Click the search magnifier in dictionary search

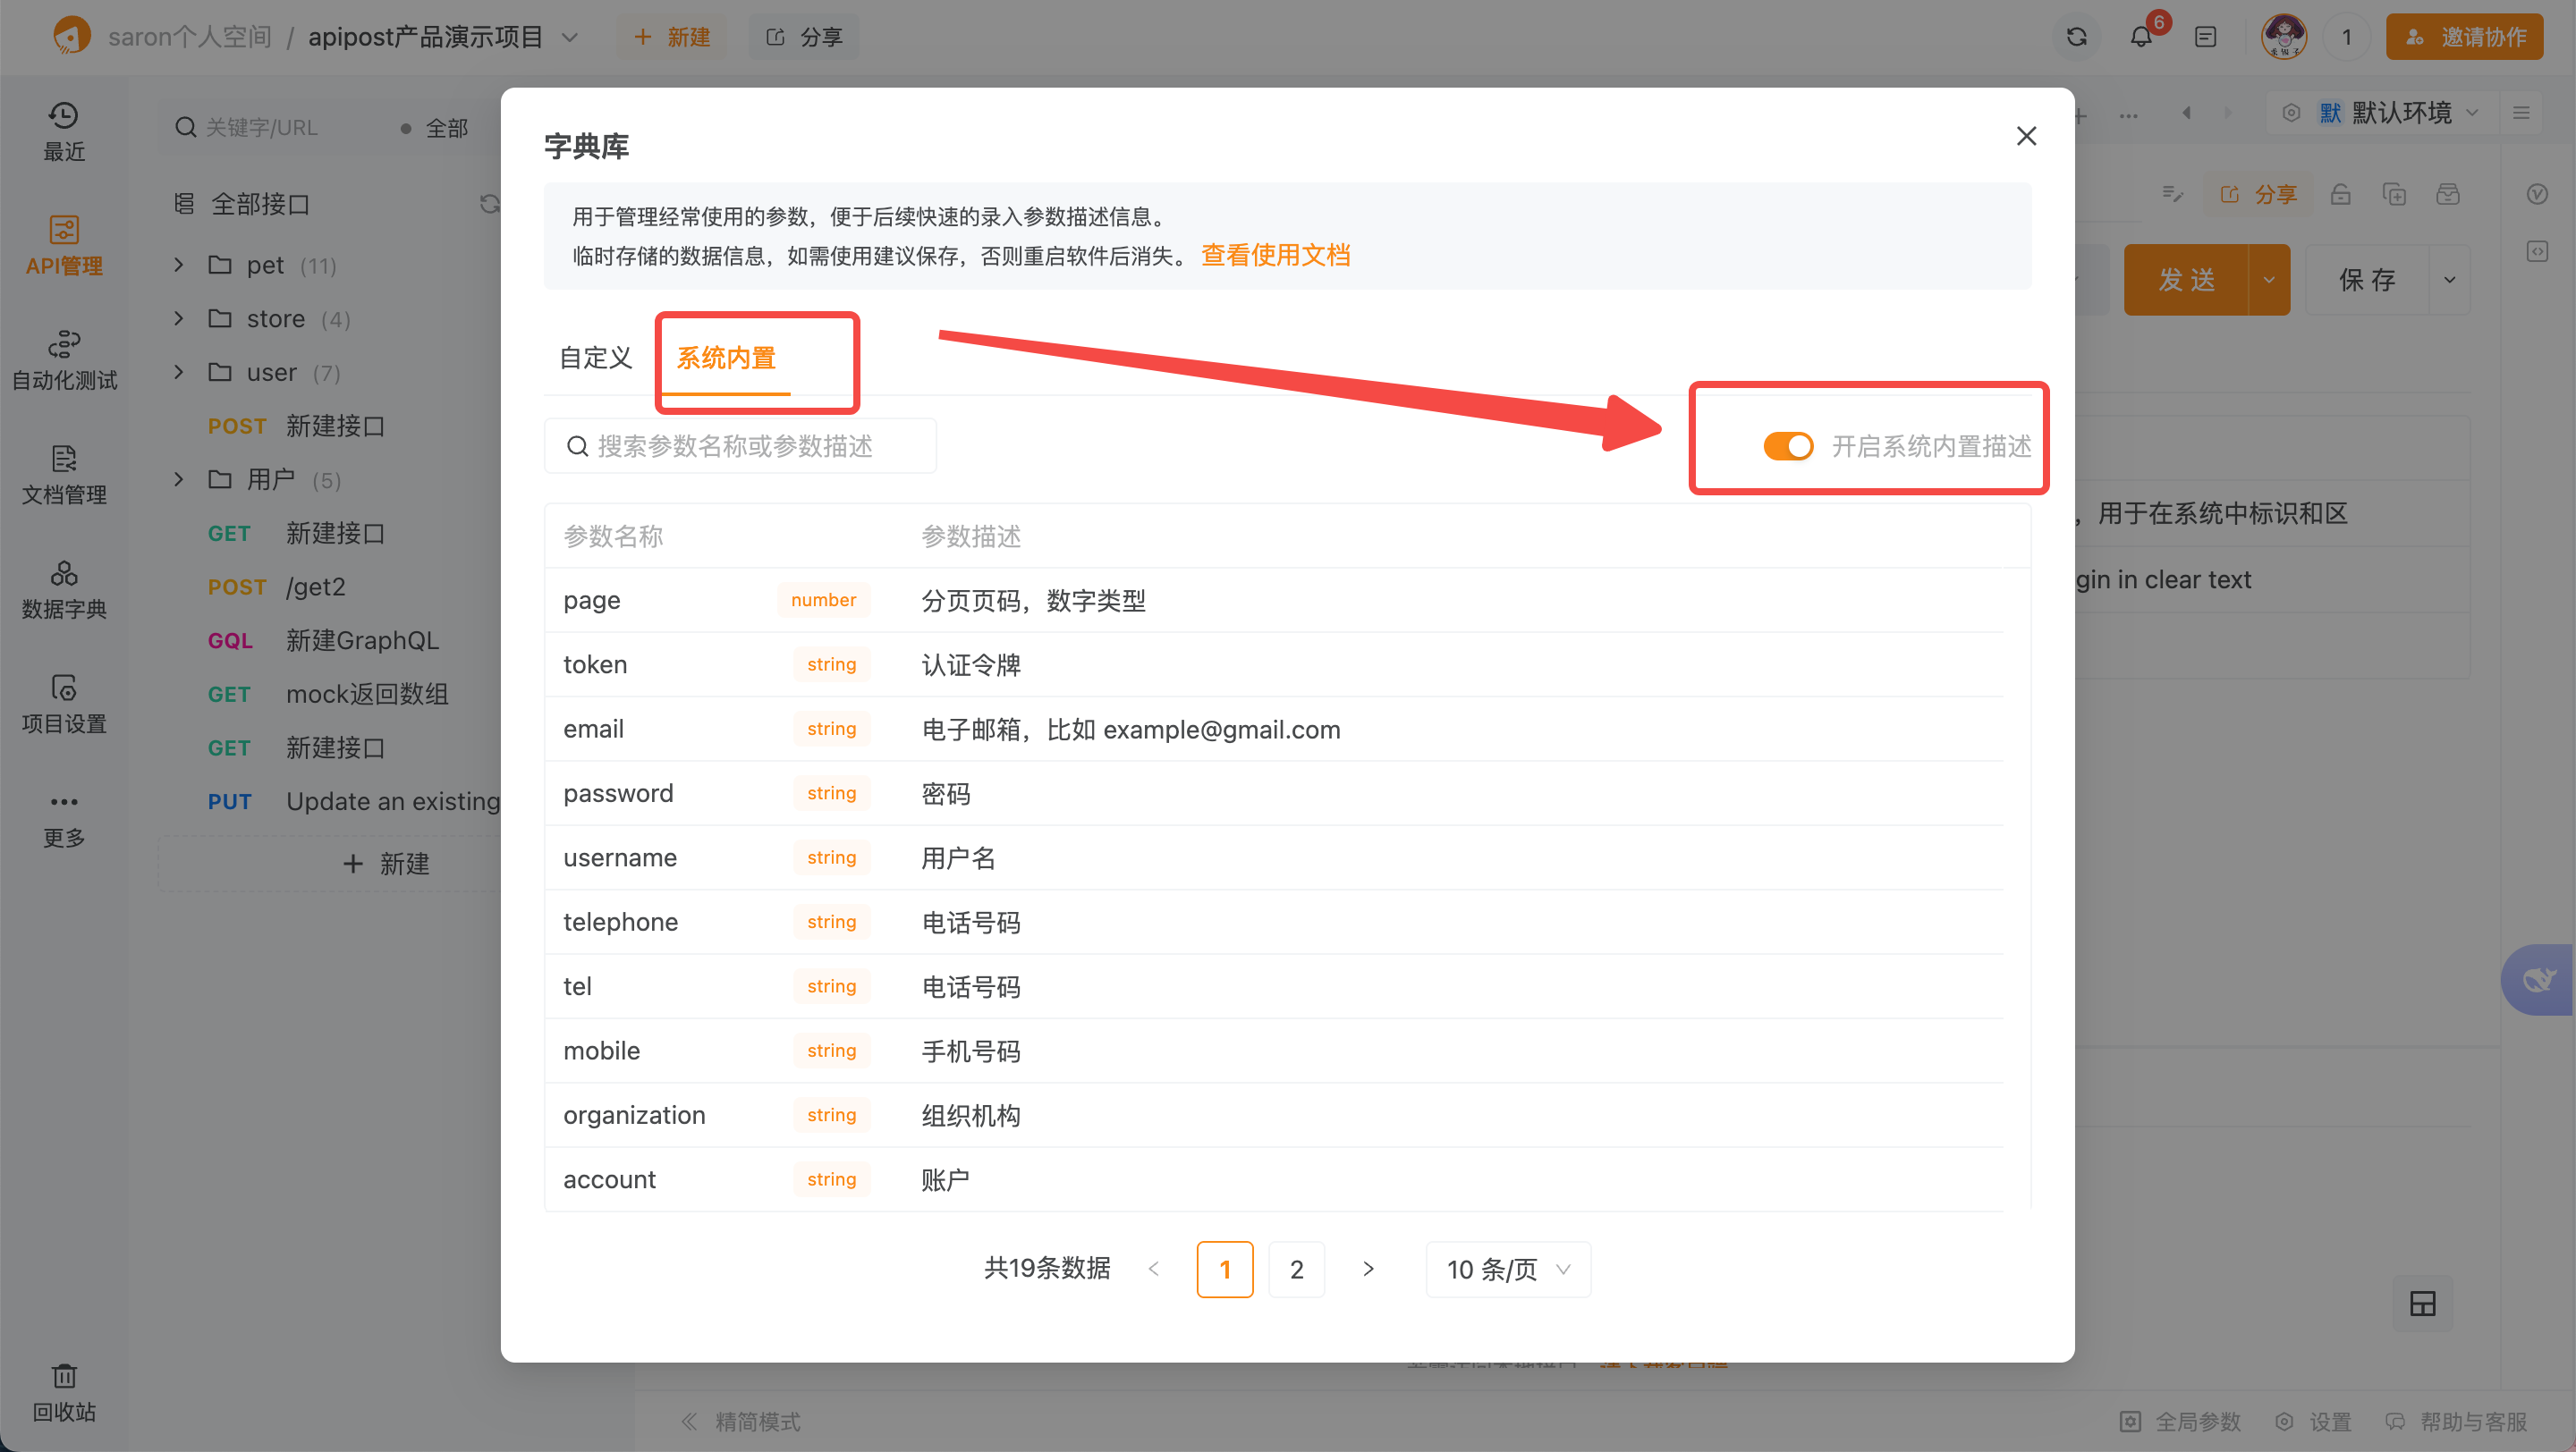(x=577, y=445)
